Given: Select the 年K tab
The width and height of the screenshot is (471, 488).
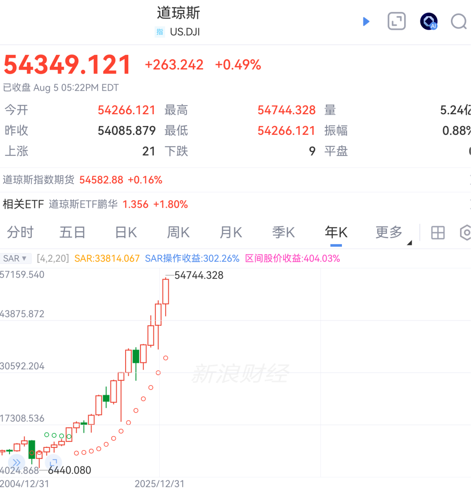Looking at the screenshot, I should click(336, 232).
